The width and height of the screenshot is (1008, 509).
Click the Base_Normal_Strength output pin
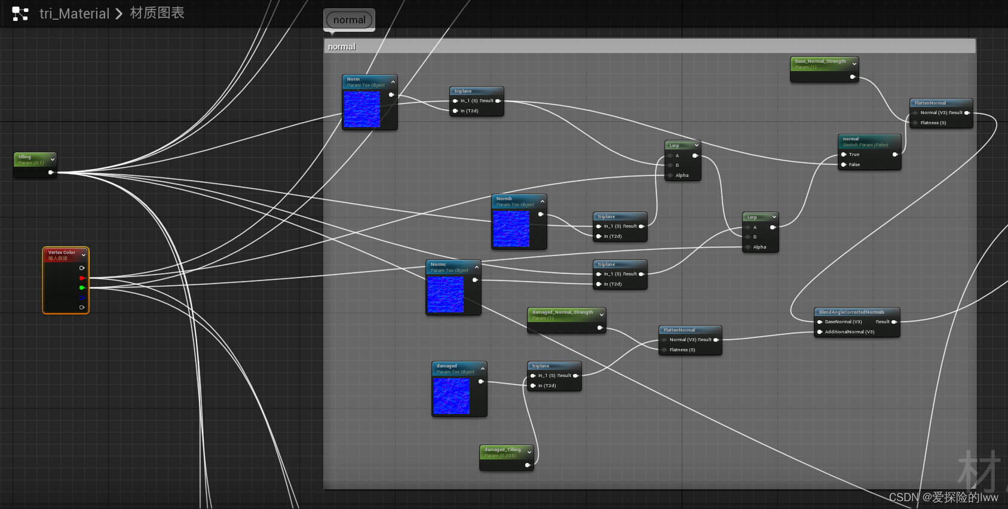pos(853,77)
